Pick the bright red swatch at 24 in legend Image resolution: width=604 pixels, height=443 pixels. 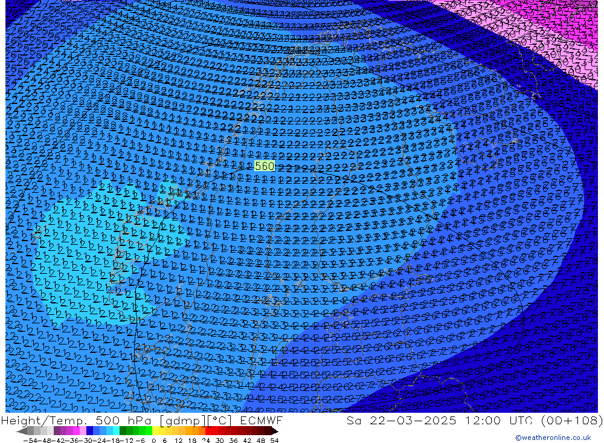point(208,431)
